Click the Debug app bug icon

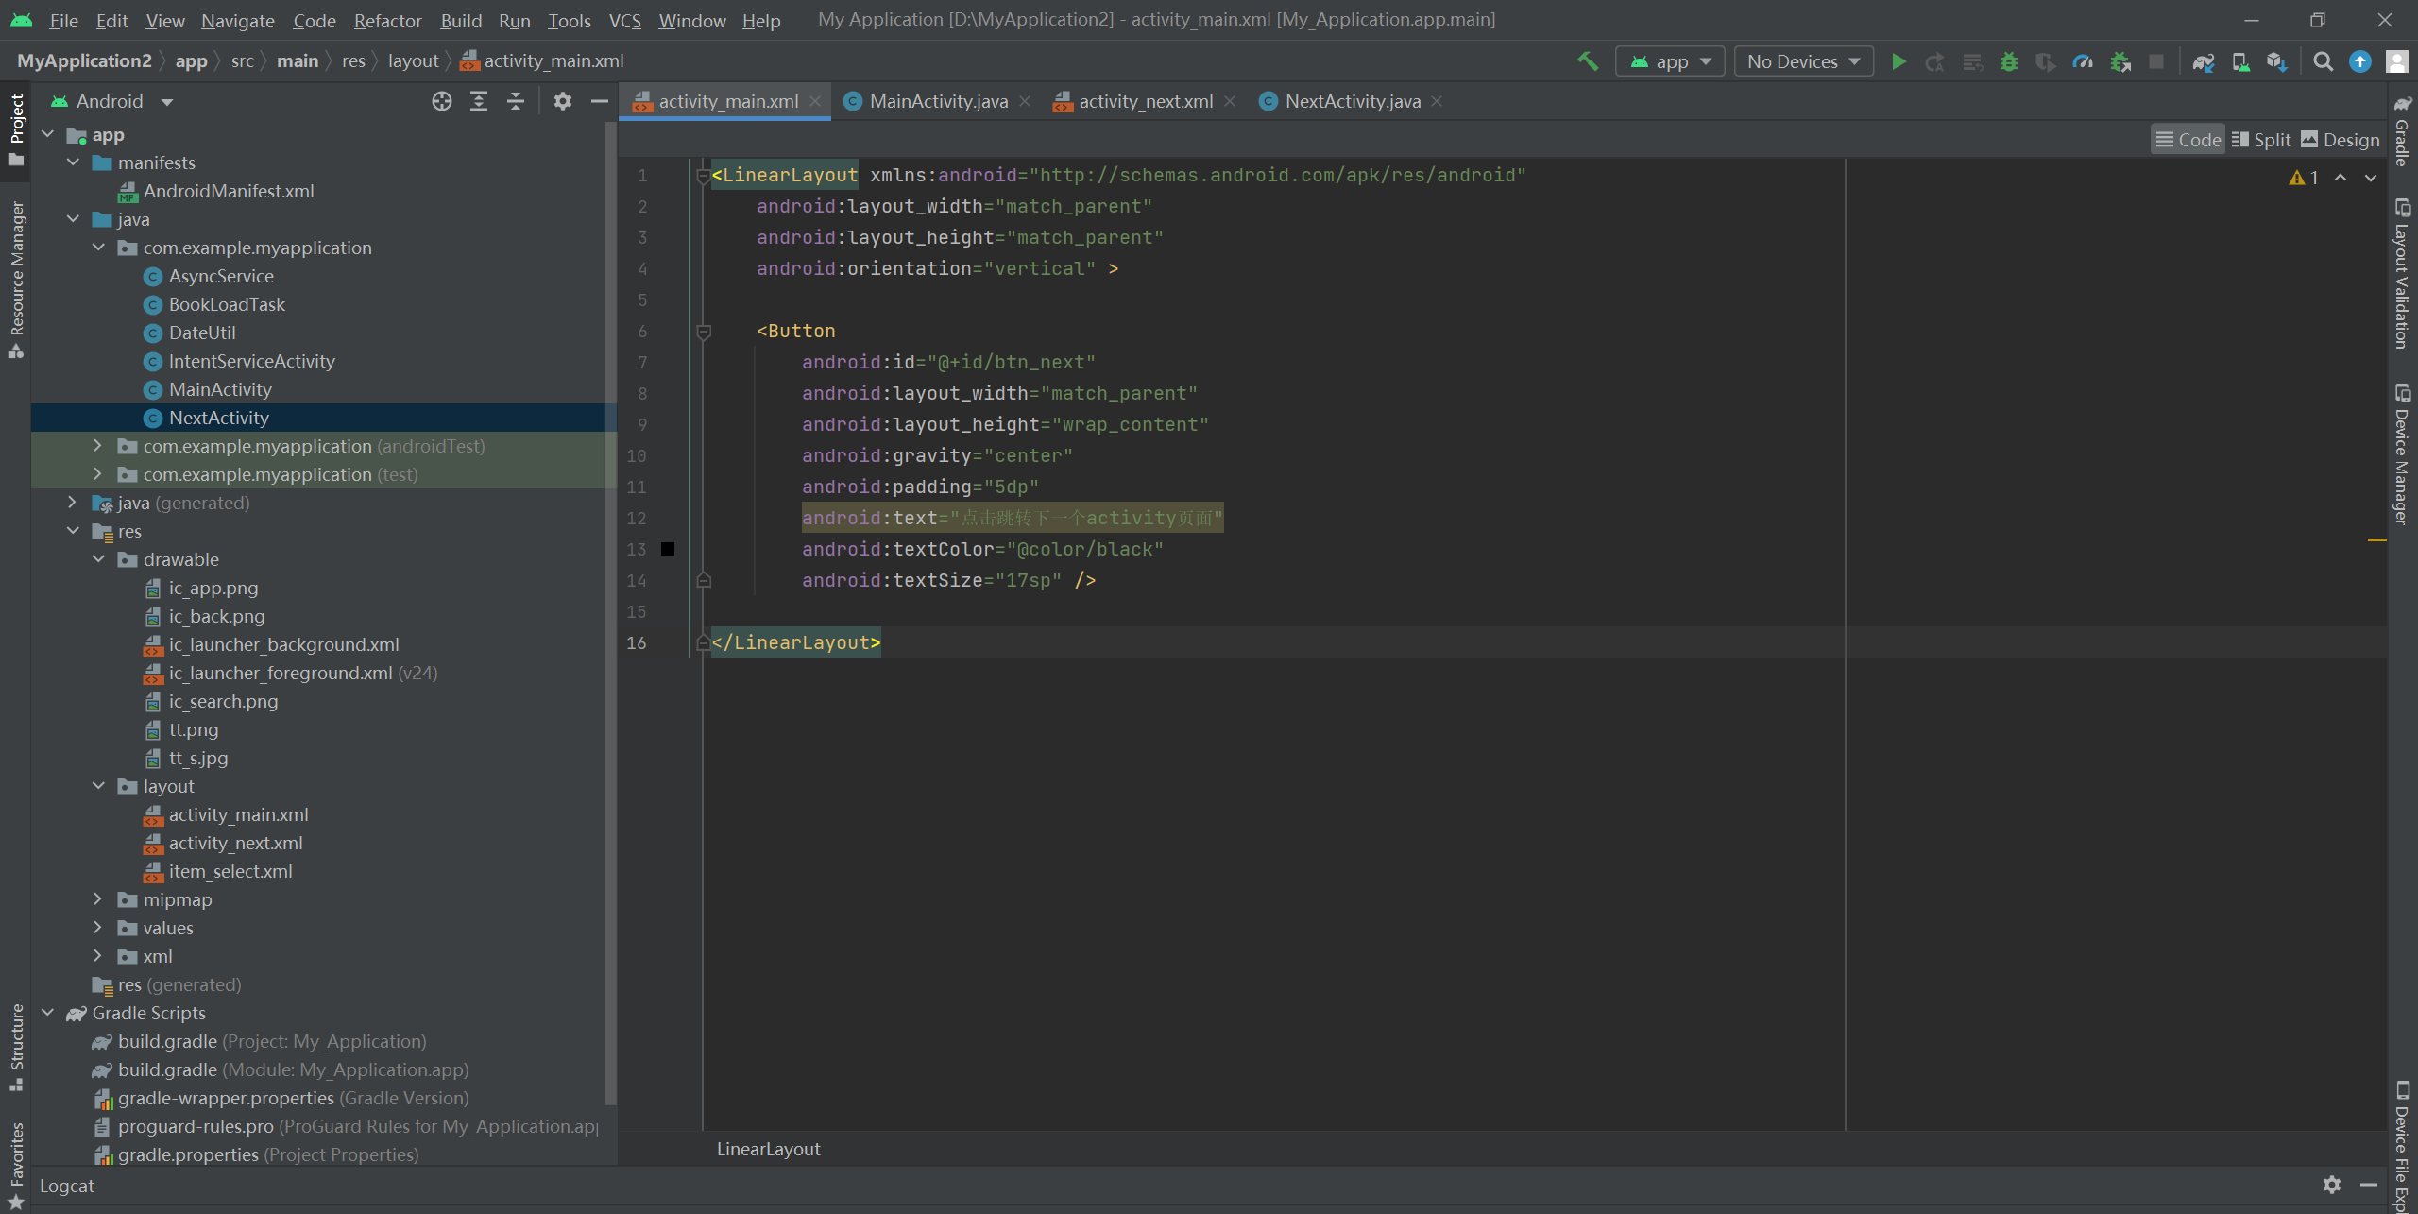pyautogui.click(x=2009, y=61)
